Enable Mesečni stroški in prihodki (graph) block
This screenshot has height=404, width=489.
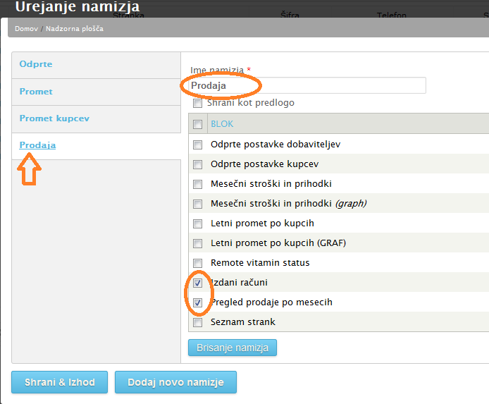pyautogui.click(x=198, y=204)
